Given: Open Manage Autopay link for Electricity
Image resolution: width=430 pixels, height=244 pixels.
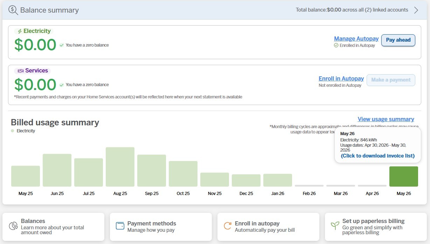Looking at the screenshot, I should click(356, 39).
